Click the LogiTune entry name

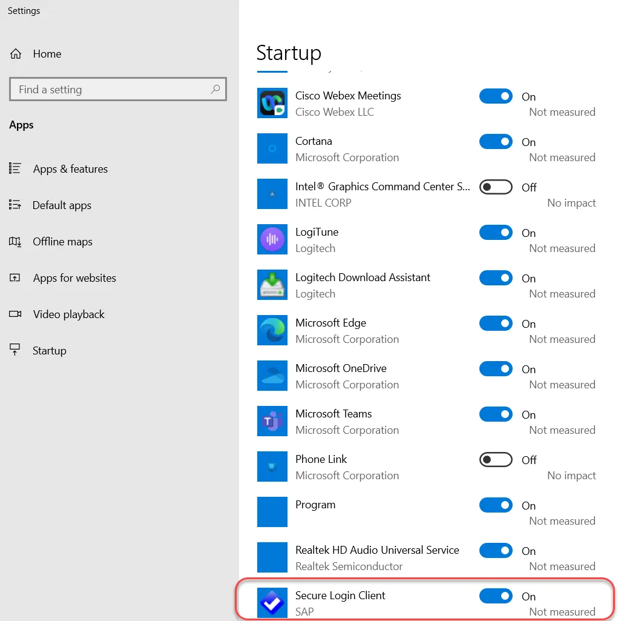coord(317,232)
